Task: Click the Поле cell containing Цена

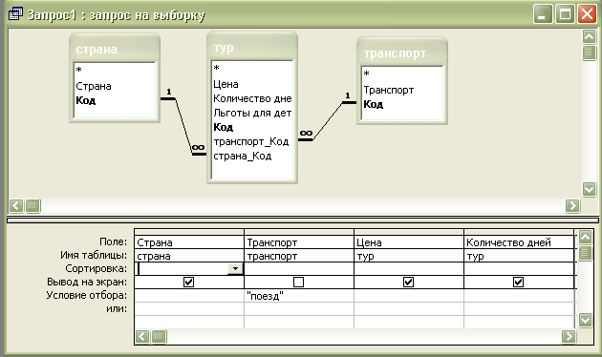Action: point(409,242)
